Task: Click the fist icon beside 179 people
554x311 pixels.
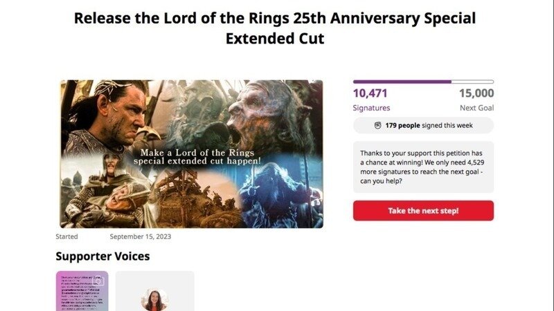Action: (x=377, y=126)
